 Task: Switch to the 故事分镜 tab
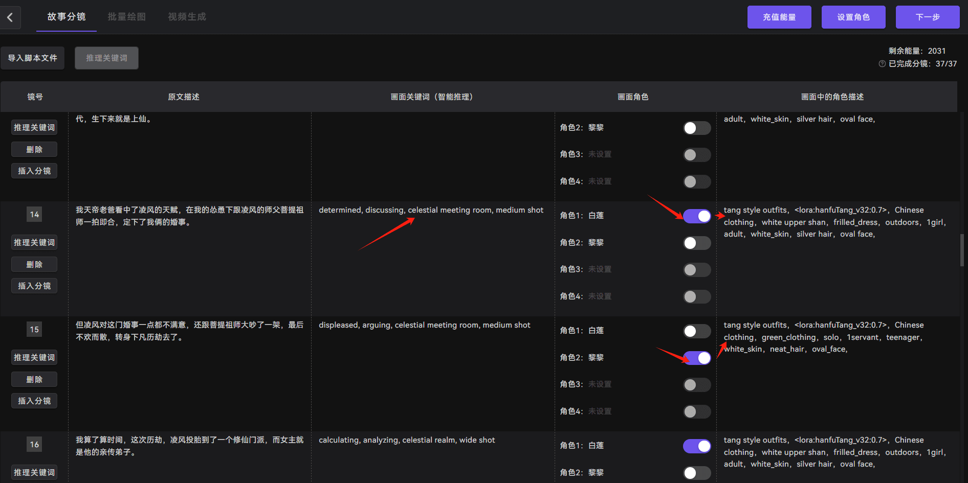click(67, 17)
